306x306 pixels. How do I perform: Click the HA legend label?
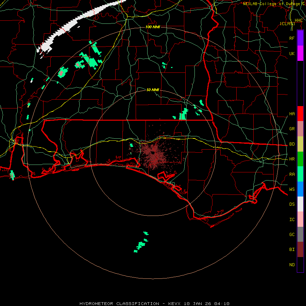pyautogui.click(x=292, y=114)
